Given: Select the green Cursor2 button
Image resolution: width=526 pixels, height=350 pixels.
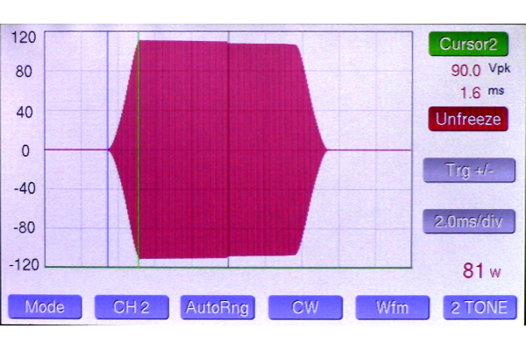Looking at the screenshot, I should 468,44.
